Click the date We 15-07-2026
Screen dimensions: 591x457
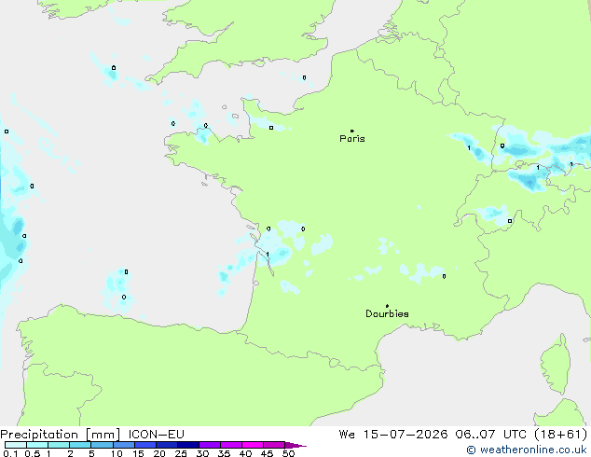[x=393, y=435]
